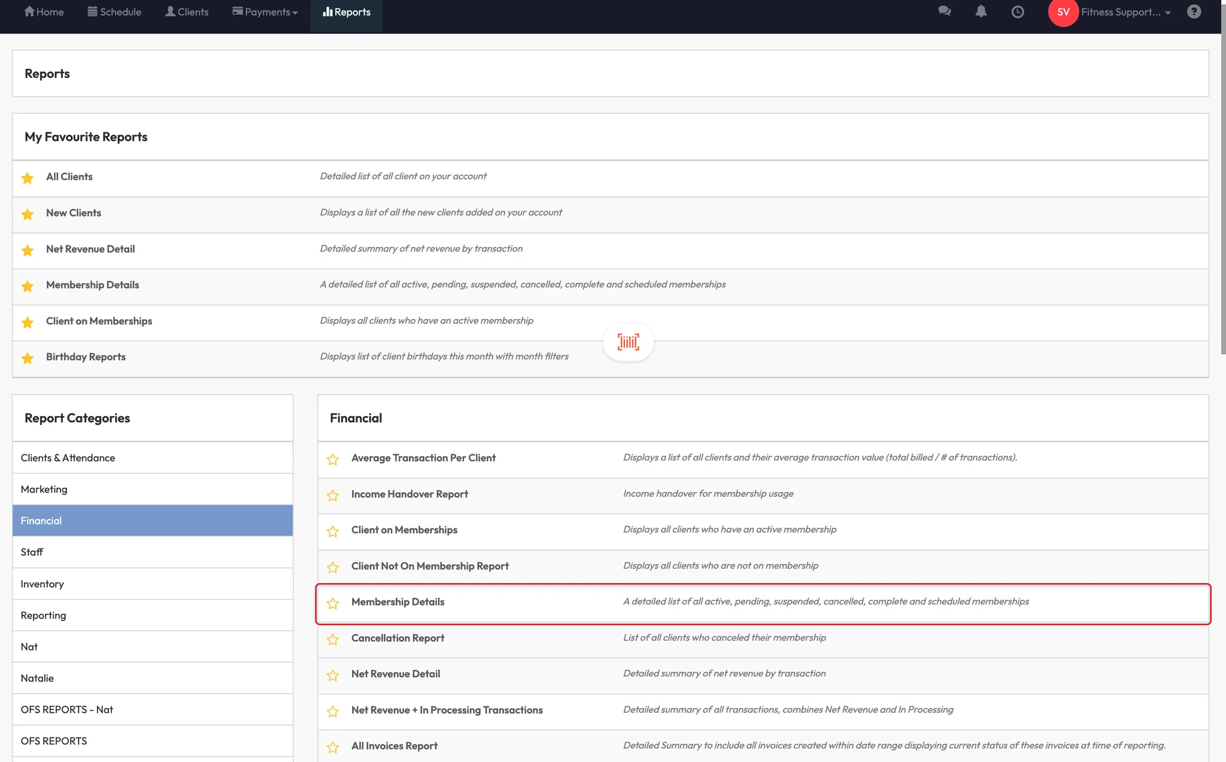Image resolution: width=1226 pixels, height=762 pixels.
Task: Click the floating barcode scanner icon
Action: [628, 342]
